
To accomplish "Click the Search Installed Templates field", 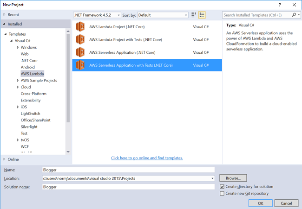I will (x=257, y=15).
